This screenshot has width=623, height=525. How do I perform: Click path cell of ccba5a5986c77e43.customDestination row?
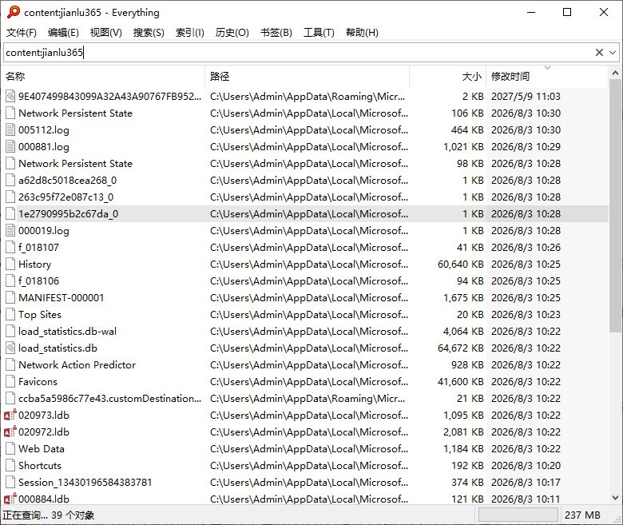[308, 398]
